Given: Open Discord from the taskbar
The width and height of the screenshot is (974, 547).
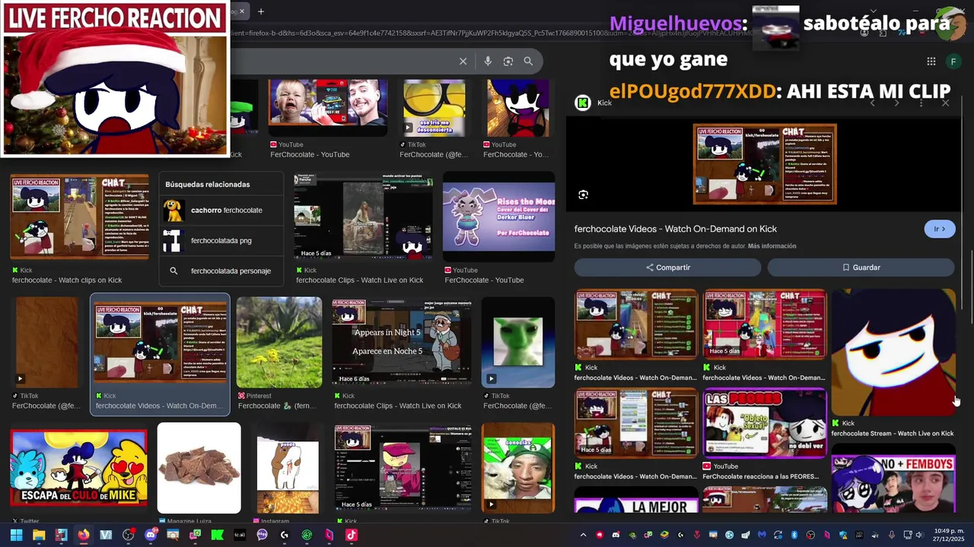Looking at the screenshot, I should pyautogui.click(x=151, y=535).
